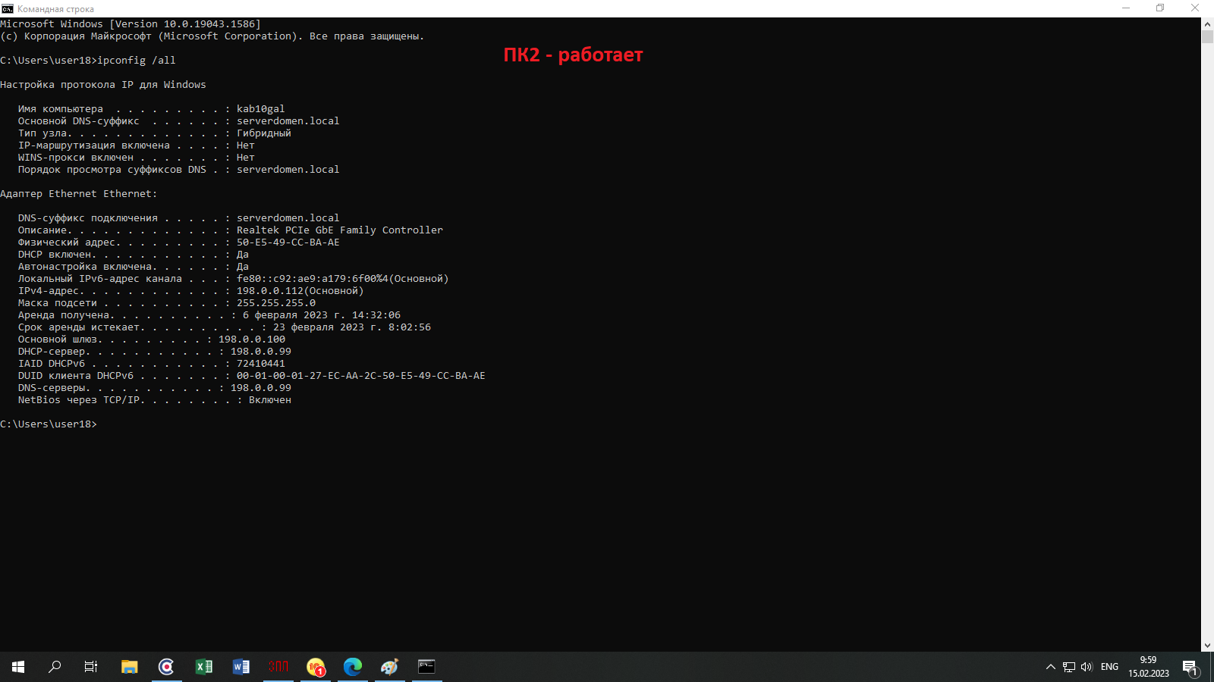Open the Windows Start menu
1214x682 pixels.
point(18,667)
